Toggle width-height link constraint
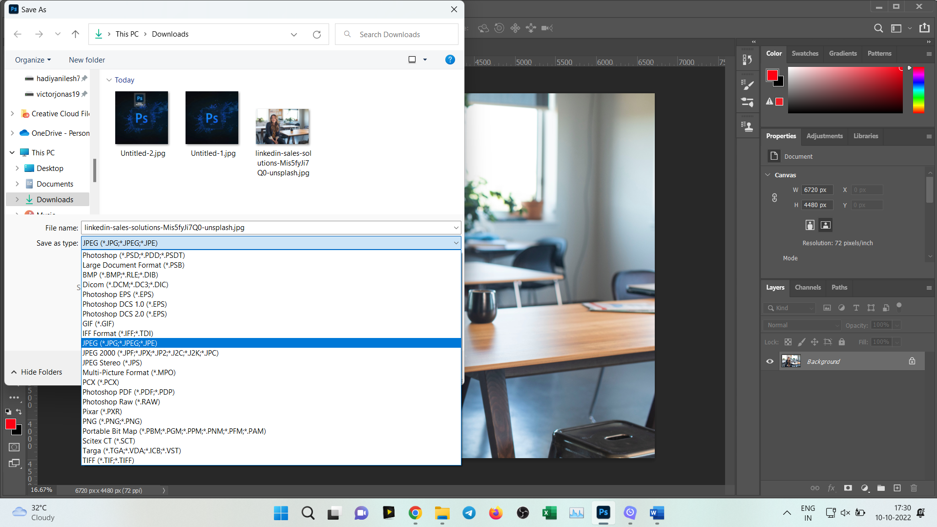Viewport: 937px width, 527px height. [774, 197]
